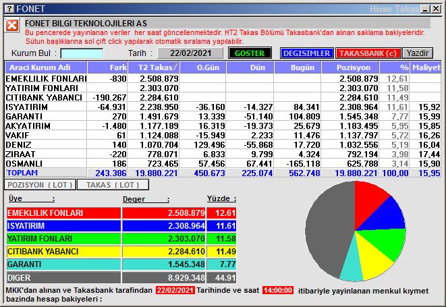Click the blue ISYATIRIM legend bar

(x=63, y=226)
